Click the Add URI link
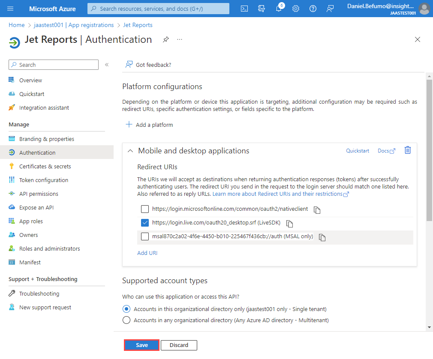The image size is (433, 359). point(147,253)
